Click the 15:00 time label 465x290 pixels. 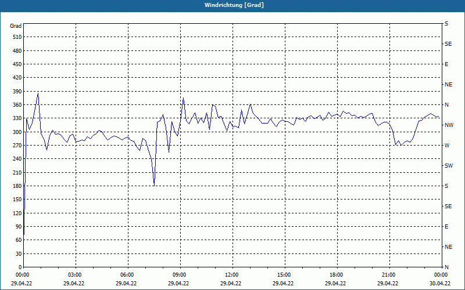pyautogui.click(x=285, y=275)
